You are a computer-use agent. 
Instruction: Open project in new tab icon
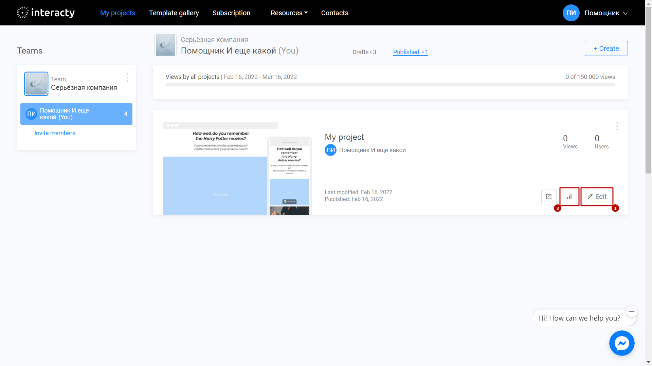point(549,197)
